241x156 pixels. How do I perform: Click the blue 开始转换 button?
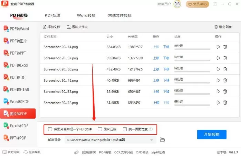[x=212, y=134]
